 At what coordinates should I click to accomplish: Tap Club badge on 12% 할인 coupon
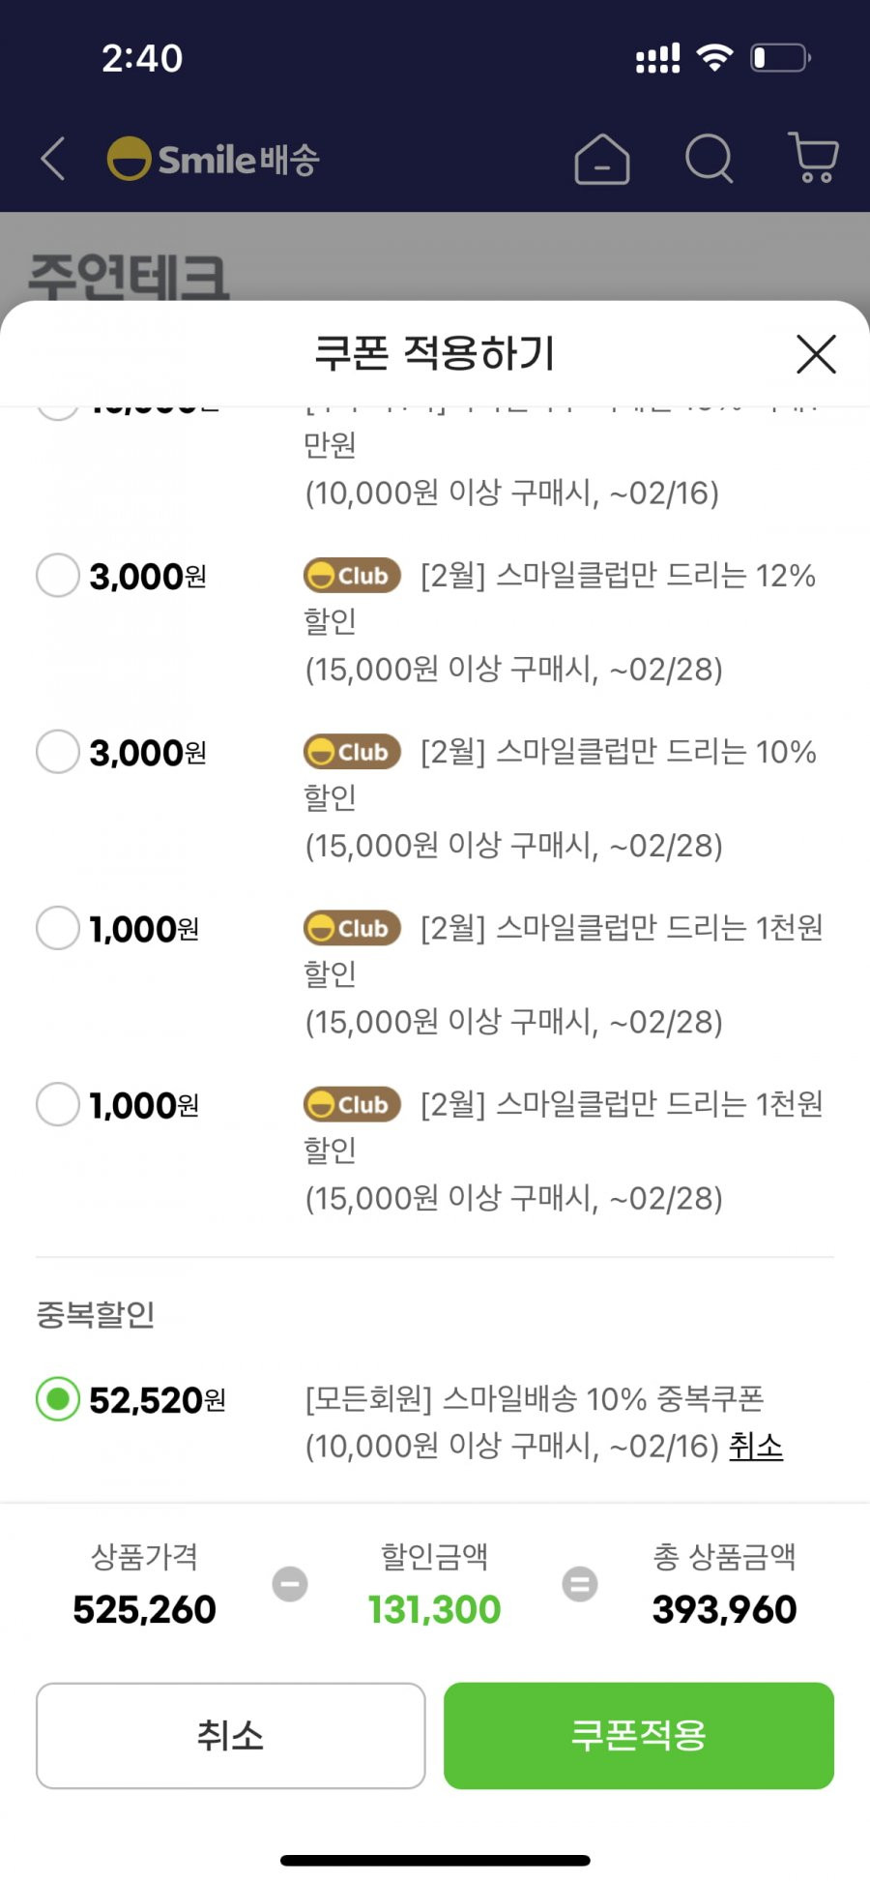[x=352, y=576]
